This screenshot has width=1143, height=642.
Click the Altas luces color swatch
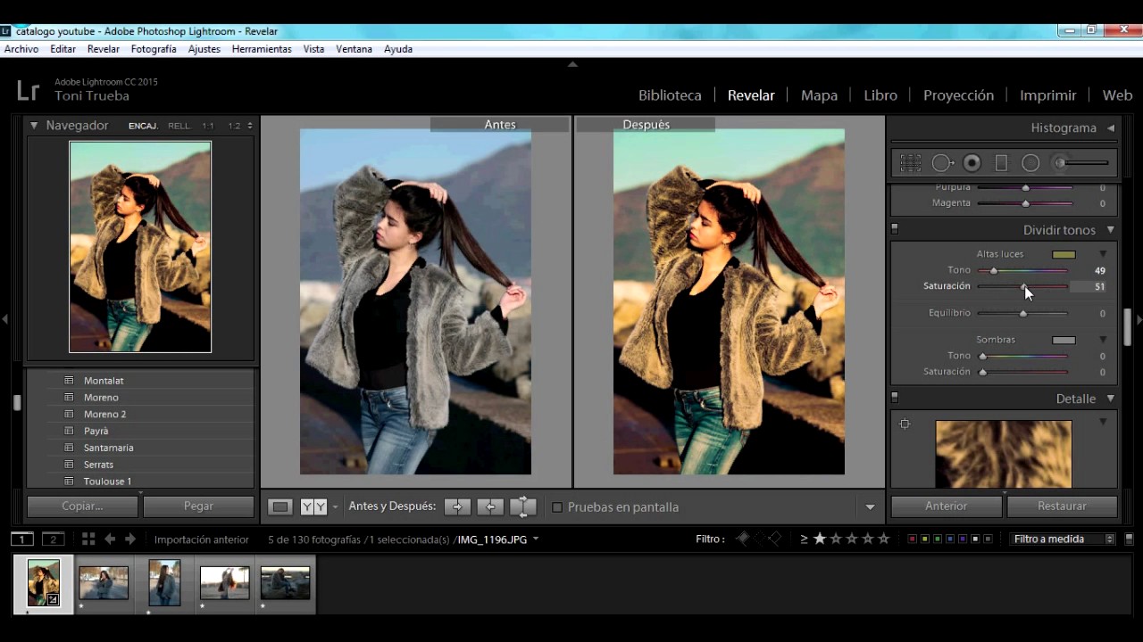click(1064, 254)
